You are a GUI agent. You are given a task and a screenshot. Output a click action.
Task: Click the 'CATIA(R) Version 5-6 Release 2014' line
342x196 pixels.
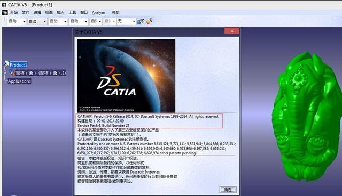[x=148, y=117]
